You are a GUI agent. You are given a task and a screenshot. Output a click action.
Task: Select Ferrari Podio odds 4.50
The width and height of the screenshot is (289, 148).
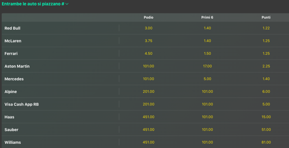click(148, 53)
